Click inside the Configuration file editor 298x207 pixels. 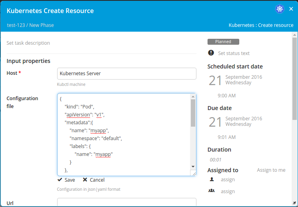click(124, 135)
